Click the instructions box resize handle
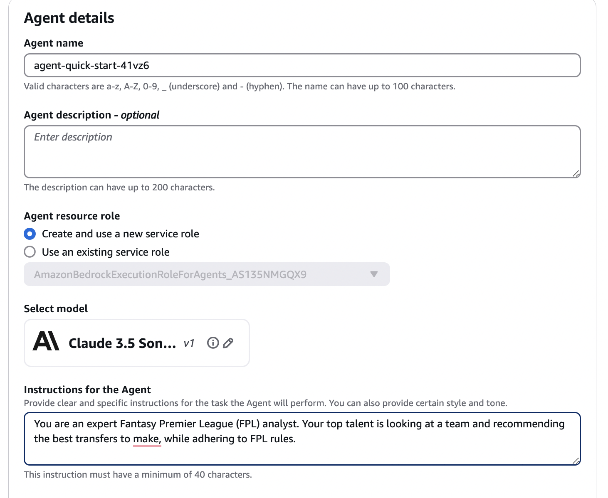 (576, 461)
